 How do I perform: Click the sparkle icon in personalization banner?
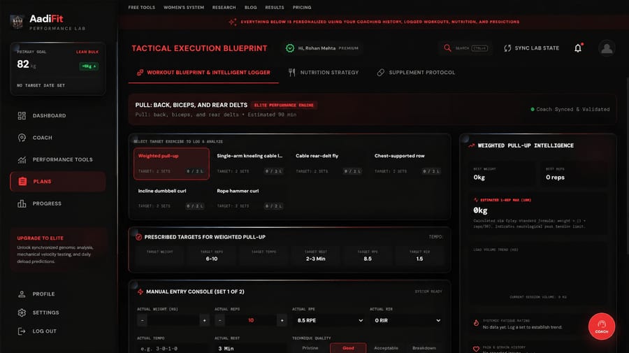(x=232, y=22)
